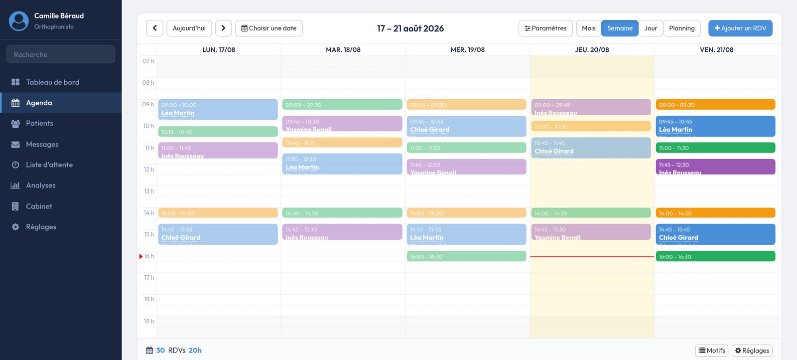Open Tableau de bord from the sidebar
Image resolution: width=797 pixels, height=360 pixels.
click(61, 82)
